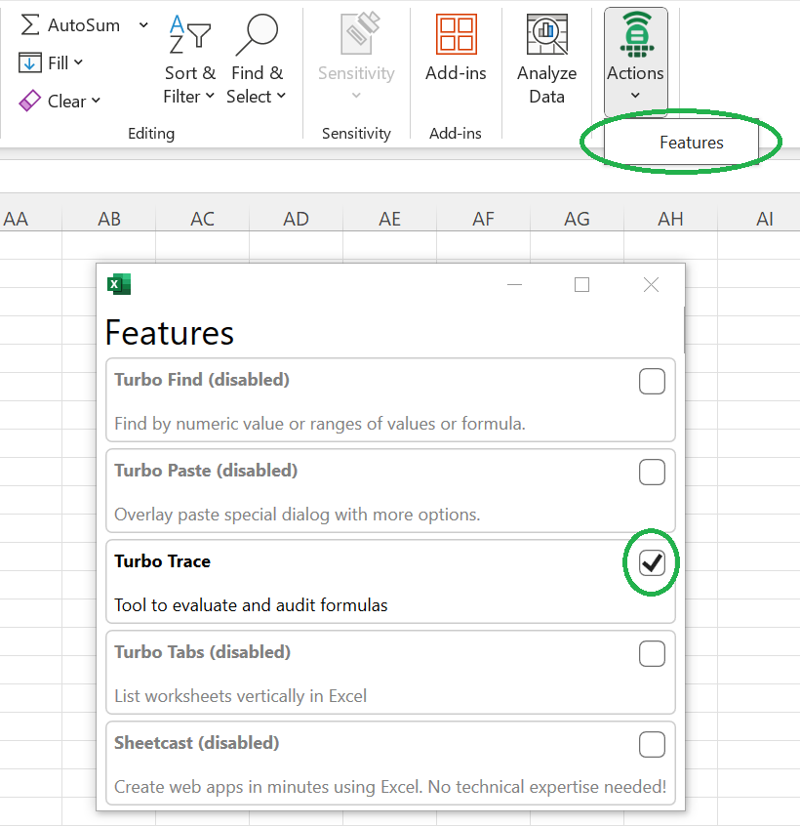The image size is (800, 826).
Task: Open the AutoSum dropdown arrow
Action: tap(143, 24)
